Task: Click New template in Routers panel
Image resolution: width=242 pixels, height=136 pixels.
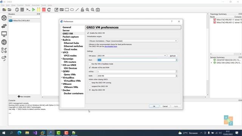Action: (x=24, y=97)
